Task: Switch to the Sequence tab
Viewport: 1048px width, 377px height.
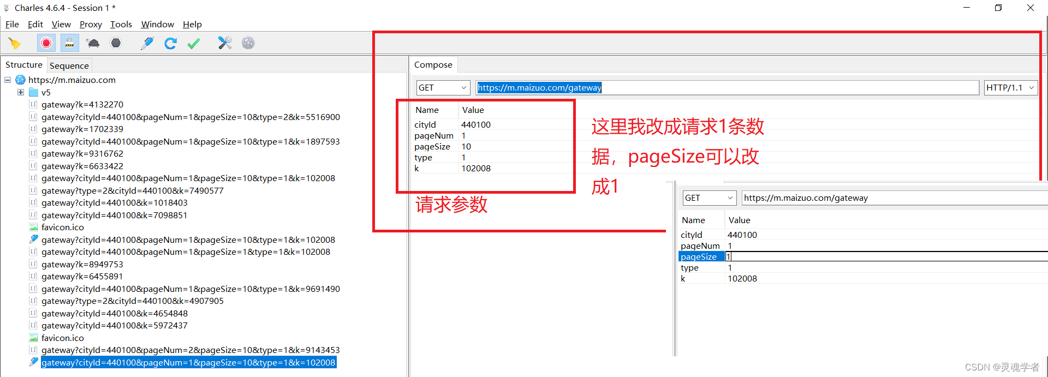Action: [x=69, y=65]
